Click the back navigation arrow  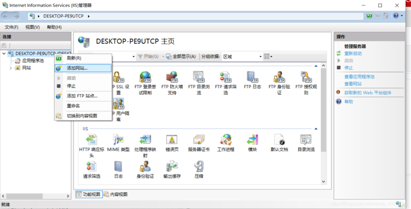click(x=5, y=16)
